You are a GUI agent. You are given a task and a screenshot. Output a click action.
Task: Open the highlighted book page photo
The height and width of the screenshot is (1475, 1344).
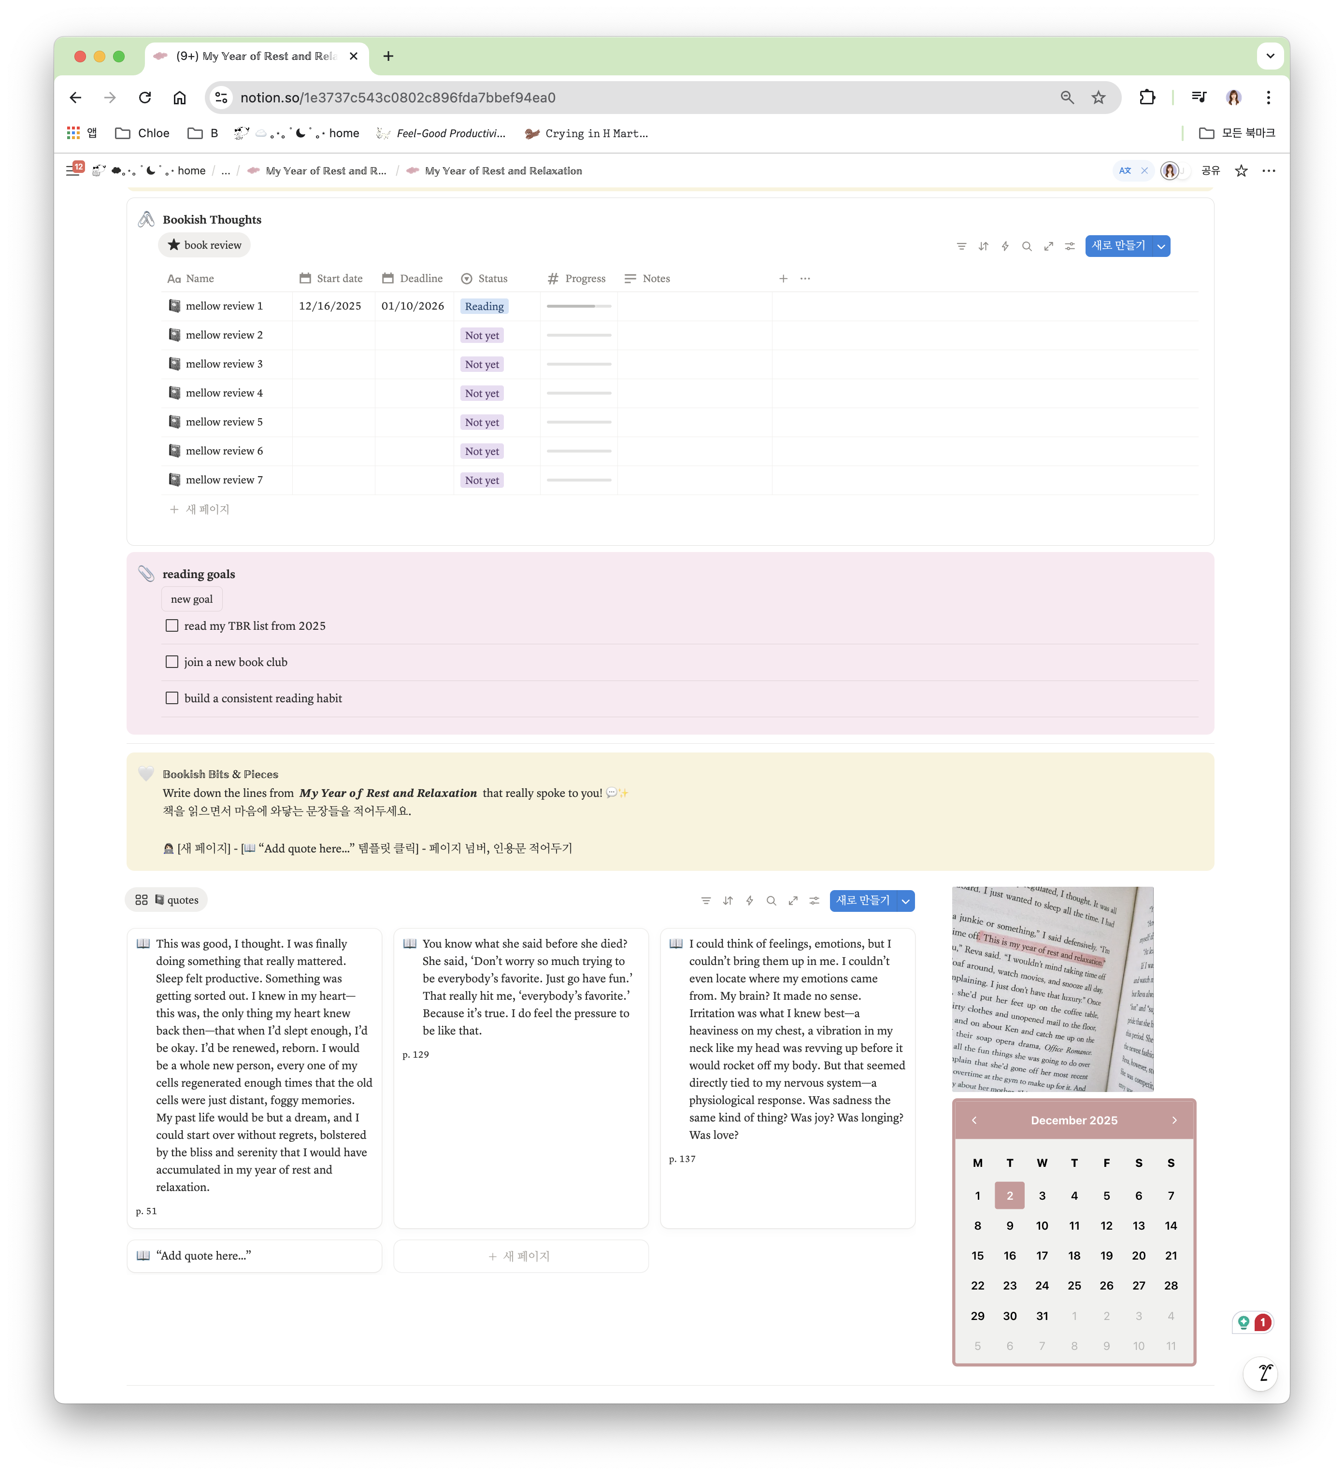[x=1052, y=989]
